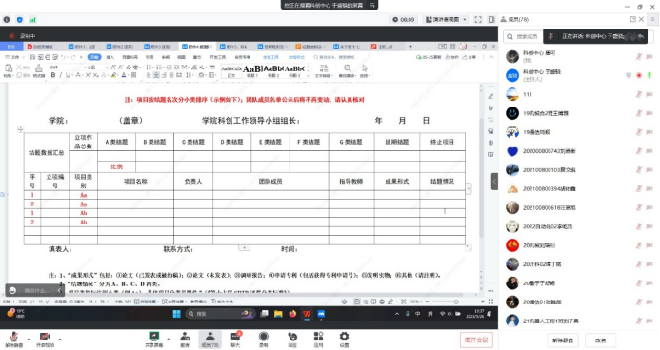Open the Page Layout ribbon tab
Image resolution: width=660 pixels, height=350 pixels.
coord(130,57)
